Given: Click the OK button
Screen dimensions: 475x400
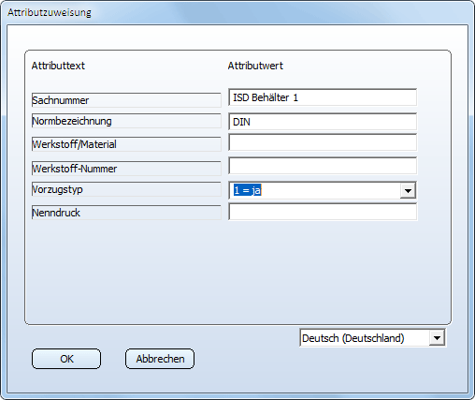Looking at the screenshot, I should pyautogui.click(x=66, y=359).
